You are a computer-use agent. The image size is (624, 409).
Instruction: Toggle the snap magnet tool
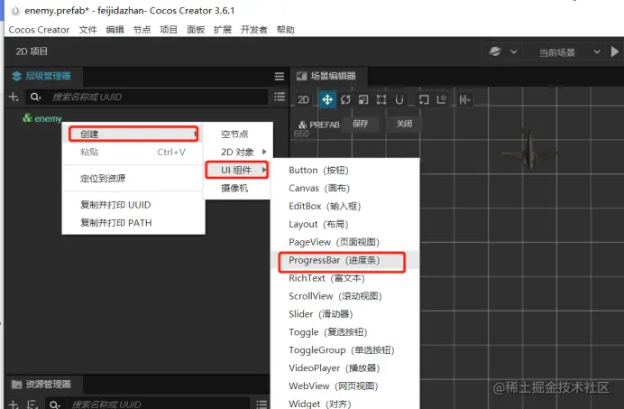coord(399,99)
